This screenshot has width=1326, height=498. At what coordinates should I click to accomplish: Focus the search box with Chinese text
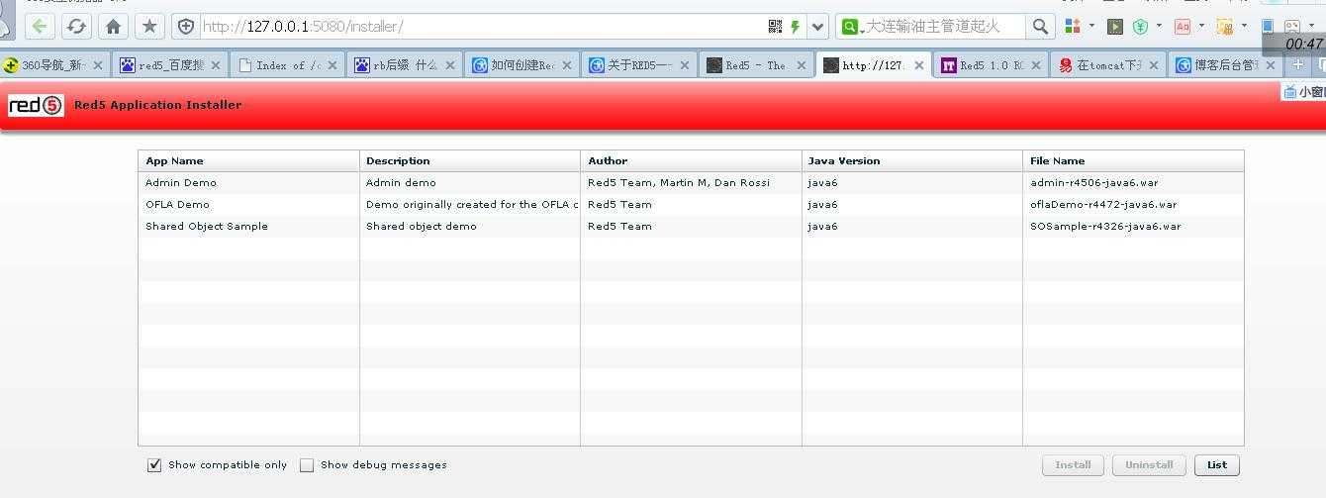(945, 27)
